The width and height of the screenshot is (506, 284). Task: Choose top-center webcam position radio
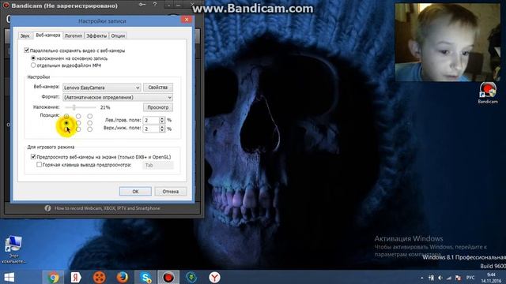[x=78, y=116]
